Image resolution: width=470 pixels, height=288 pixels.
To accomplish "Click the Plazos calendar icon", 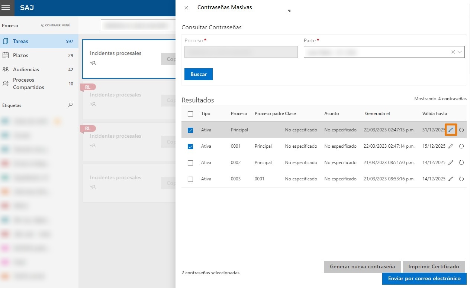I will (x=6, y=55).
